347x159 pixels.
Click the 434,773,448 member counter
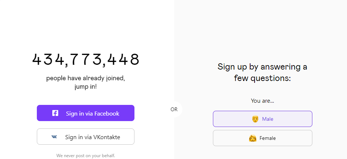click(x=86, y=60)
